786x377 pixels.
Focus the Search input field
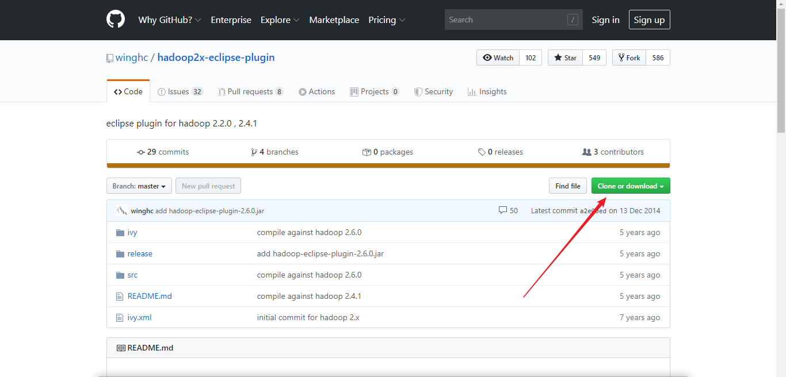(x=514, y=20)
